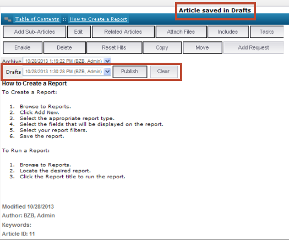Expand the Drafts version dropdown arrow
This screenshot has width=289, height=240.
coord(107,72)
